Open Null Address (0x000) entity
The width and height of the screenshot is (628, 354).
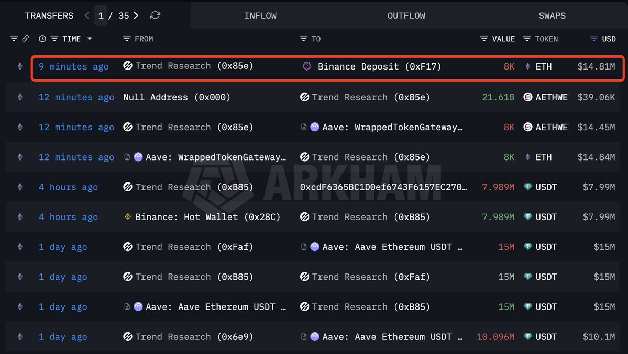[x=177, y=97]
